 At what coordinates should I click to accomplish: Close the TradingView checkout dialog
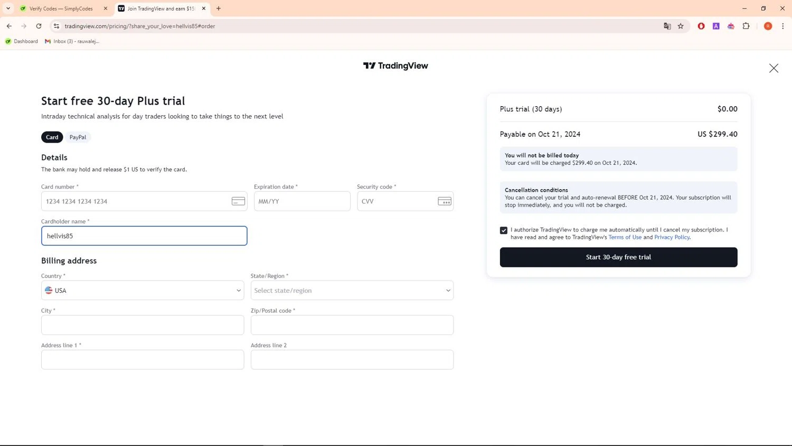pos(774,68)
